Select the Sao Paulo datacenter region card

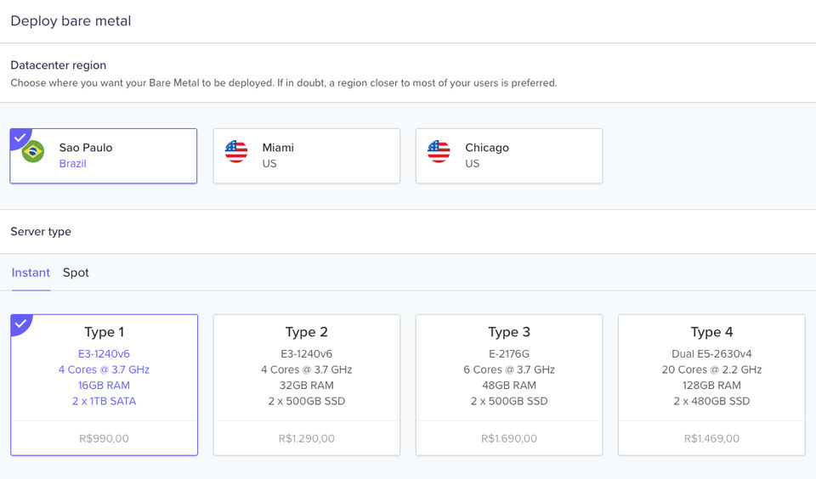coord(104,156)
